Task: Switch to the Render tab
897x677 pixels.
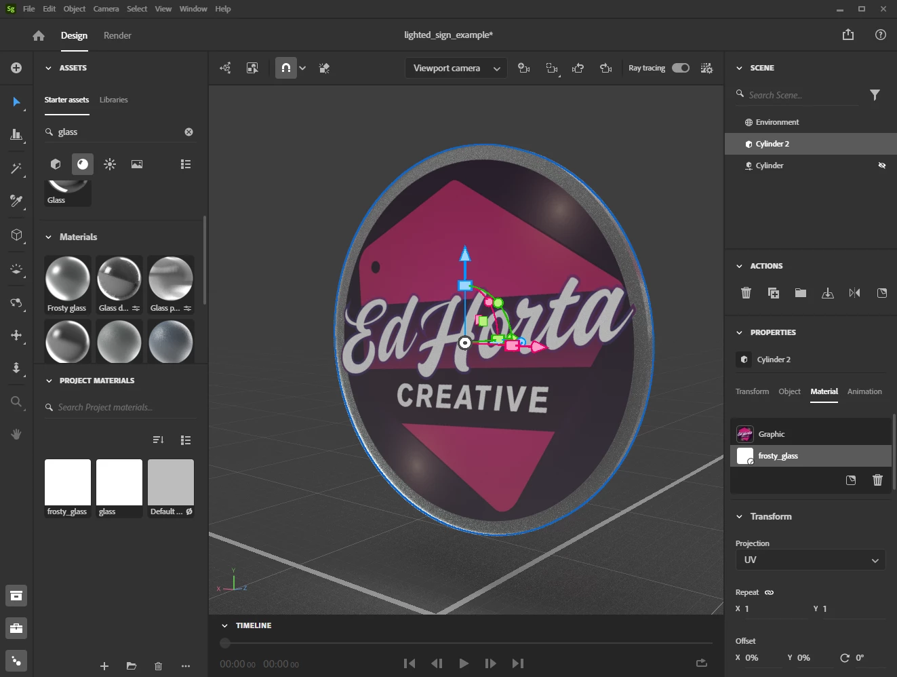Action: [117, 35]
